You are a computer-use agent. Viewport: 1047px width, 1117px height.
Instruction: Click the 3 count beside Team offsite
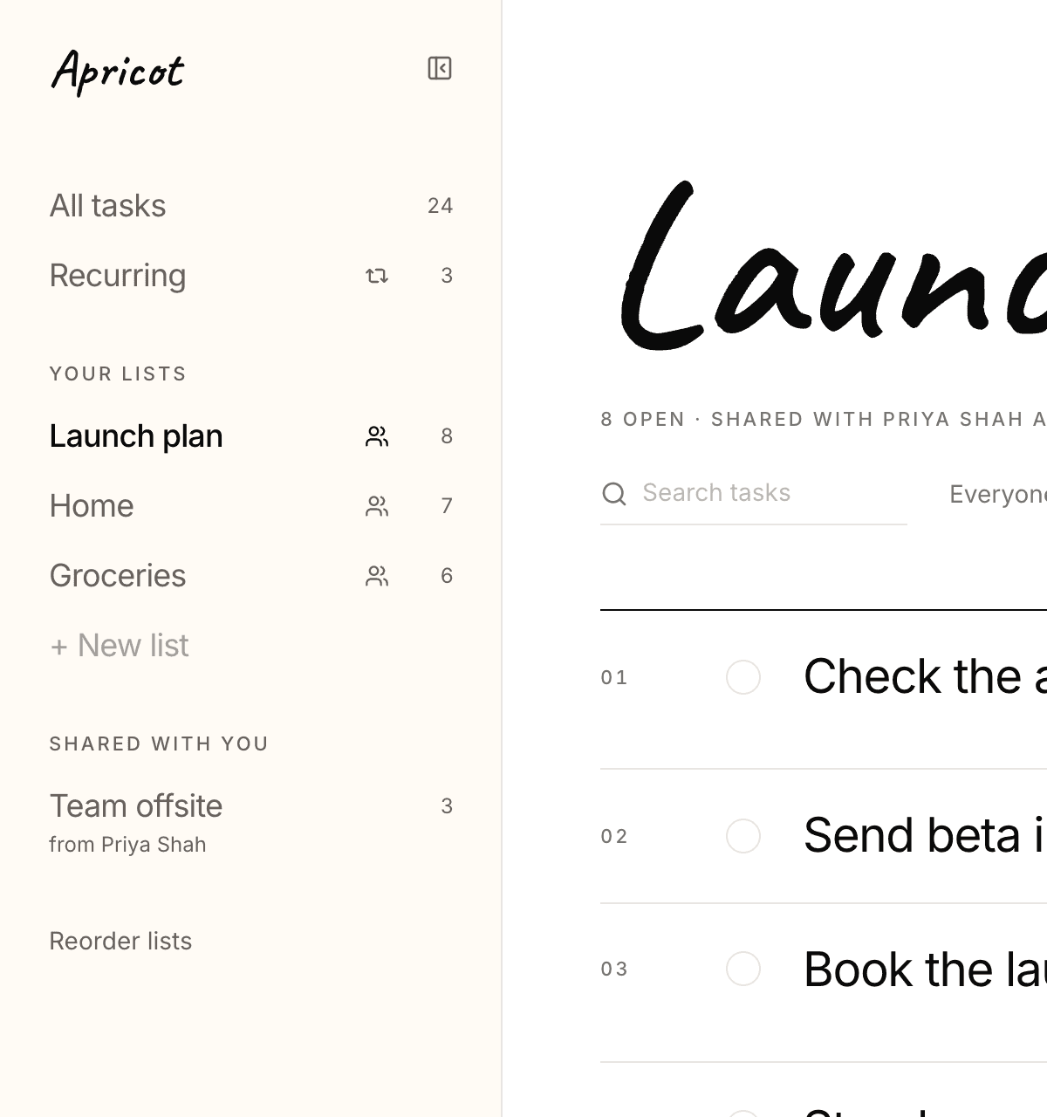point(447,806)
